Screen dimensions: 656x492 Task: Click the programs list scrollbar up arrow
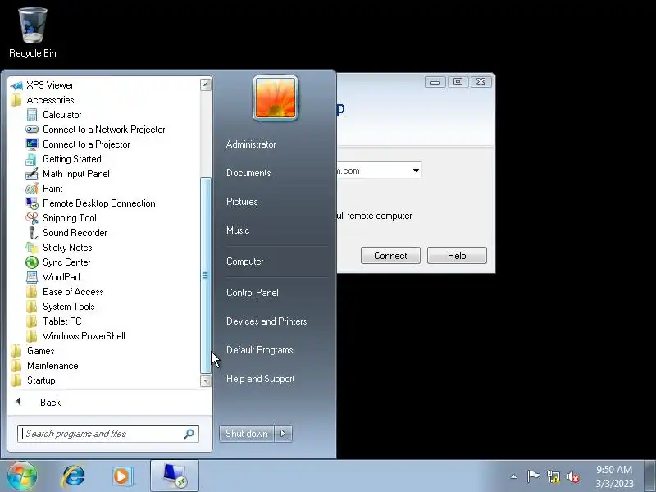[206, 85]
